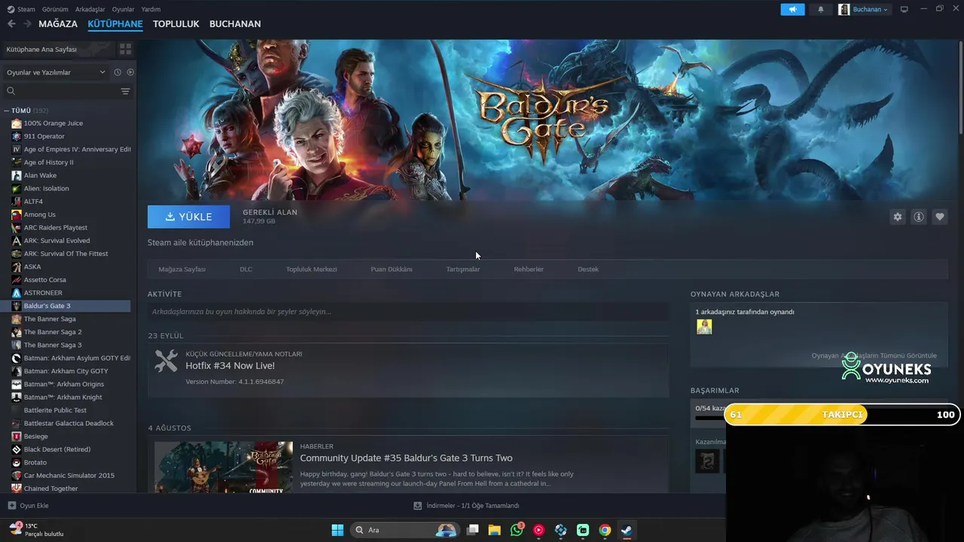
Task: Open the DLC link
Action: (x=246, y=269)
